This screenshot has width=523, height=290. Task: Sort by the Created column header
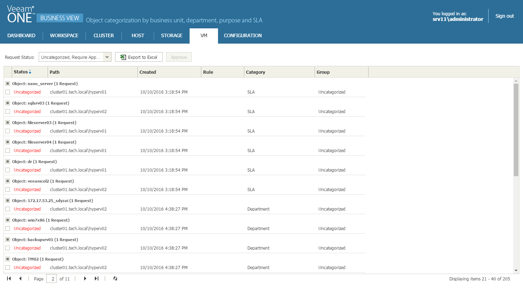[169, 72]
